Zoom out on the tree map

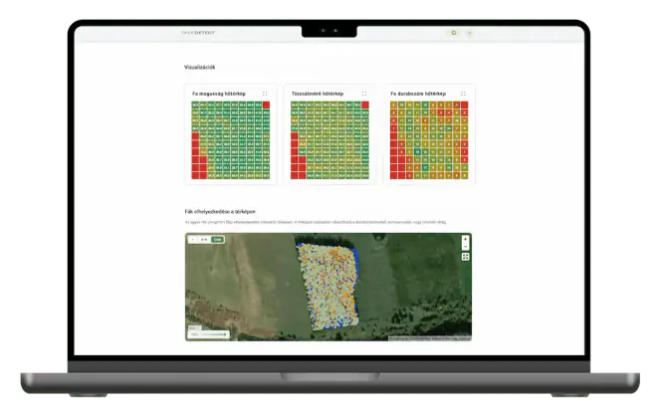[x=465, y=247]
